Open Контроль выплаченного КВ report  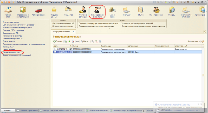click(63, 23)
